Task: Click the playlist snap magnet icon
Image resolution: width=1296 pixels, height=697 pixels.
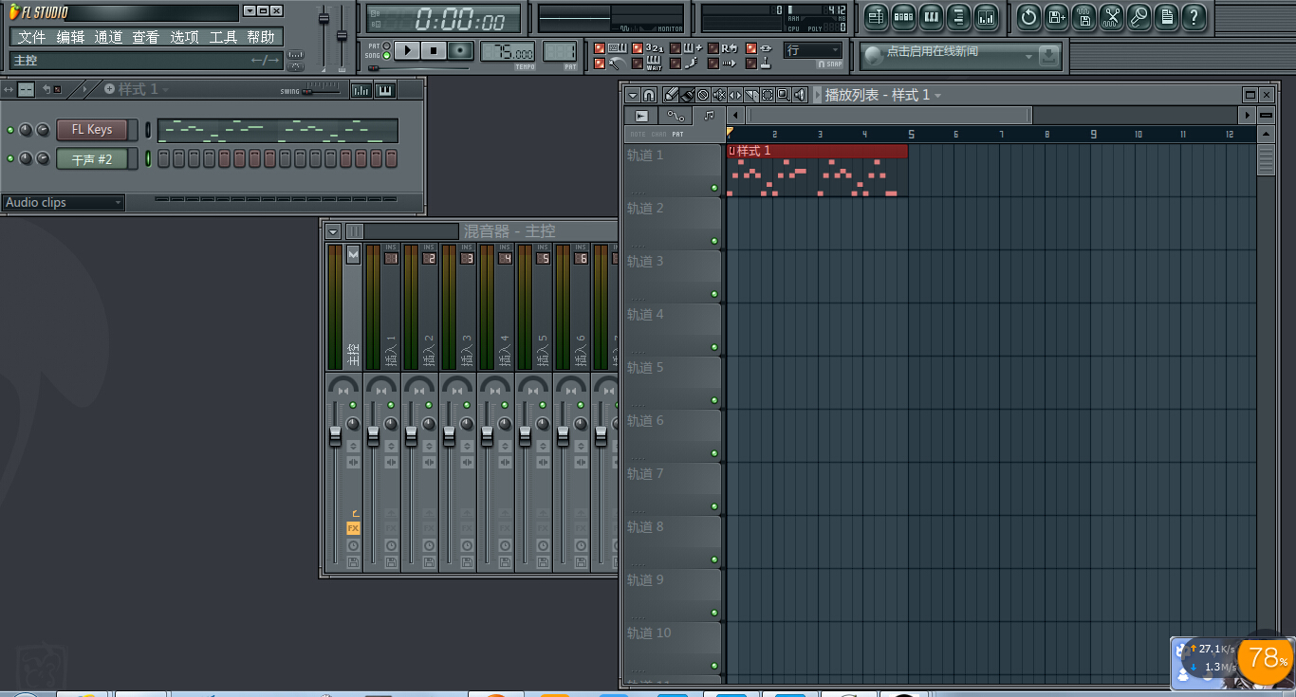Action: (x=649, y=95)
